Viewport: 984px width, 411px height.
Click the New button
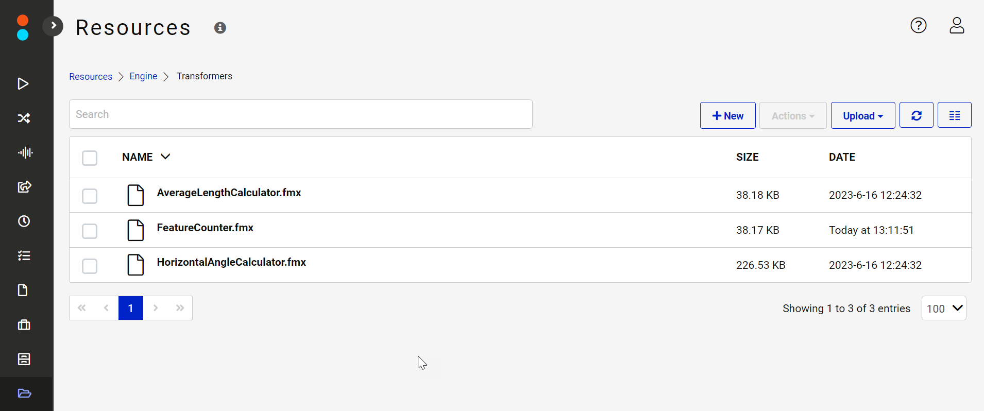coord(727,115)
